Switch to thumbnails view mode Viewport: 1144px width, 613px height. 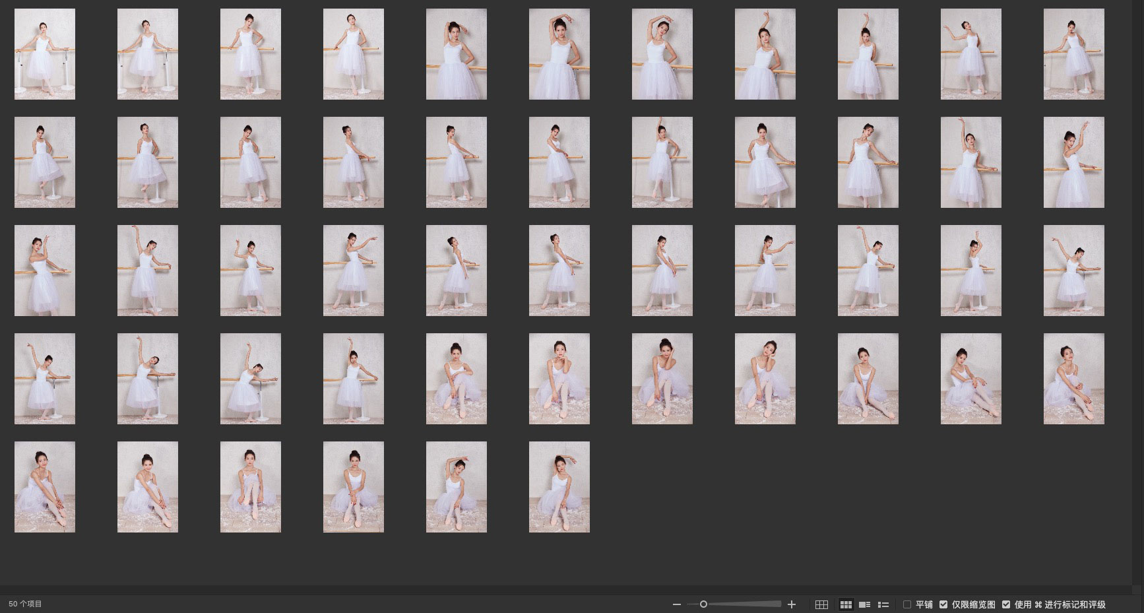pos(846,604)
